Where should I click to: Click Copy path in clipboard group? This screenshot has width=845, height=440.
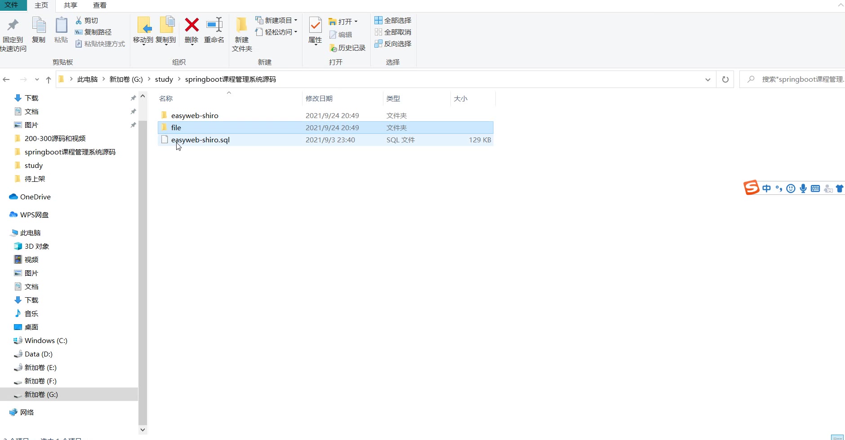point(93,32)
